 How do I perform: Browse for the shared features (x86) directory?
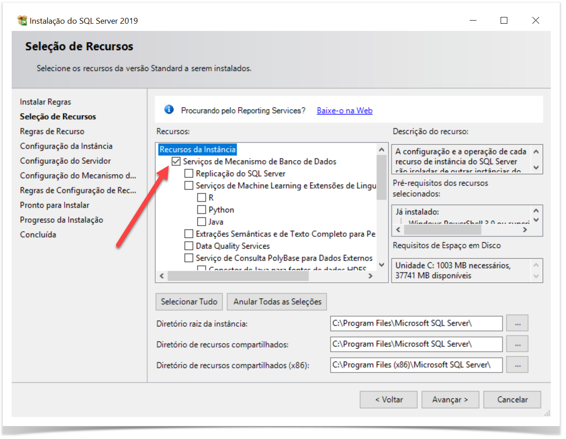point(517,365)
